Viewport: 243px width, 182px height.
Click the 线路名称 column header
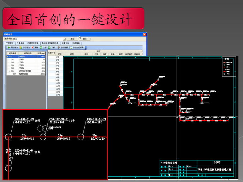(28, 53)
